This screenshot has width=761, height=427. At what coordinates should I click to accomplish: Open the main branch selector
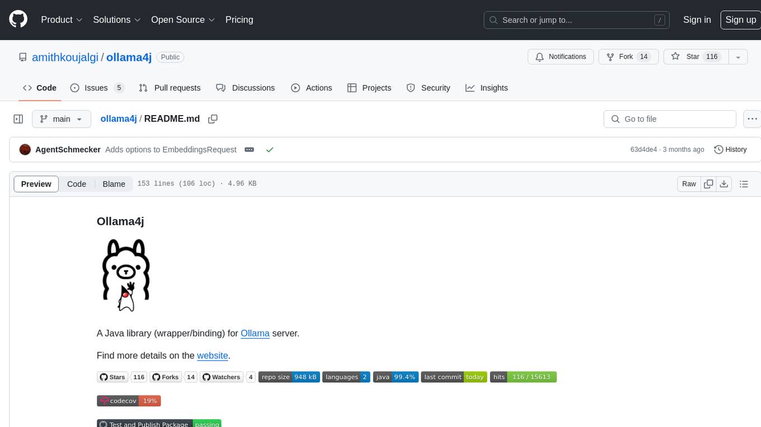coord(61,119)
